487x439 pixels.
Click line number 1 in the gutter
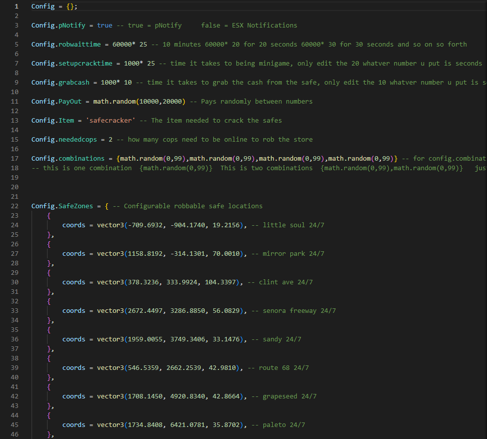click(17, 7)
